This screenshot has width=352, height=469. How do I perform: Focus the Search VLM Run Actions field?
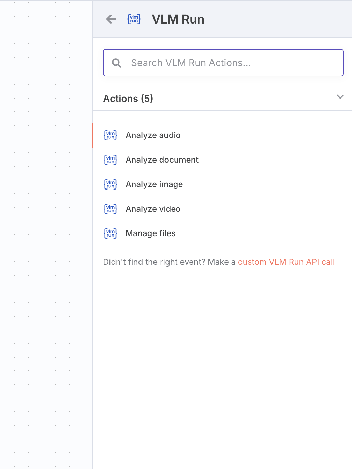pyautogui.click(x=223, y=63)
